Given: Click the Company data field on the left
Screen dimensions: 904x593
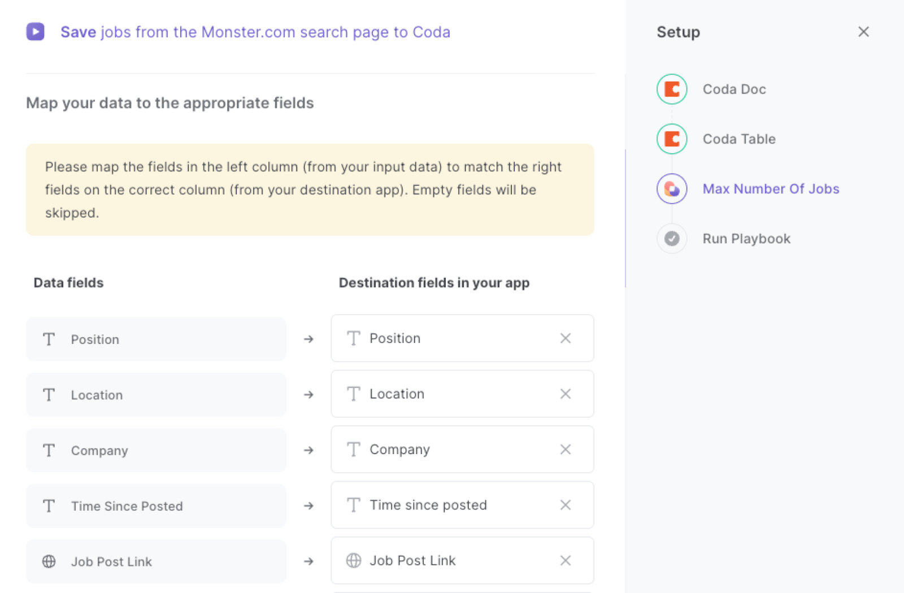Looking at the screenshot, I should pos(156,450).
